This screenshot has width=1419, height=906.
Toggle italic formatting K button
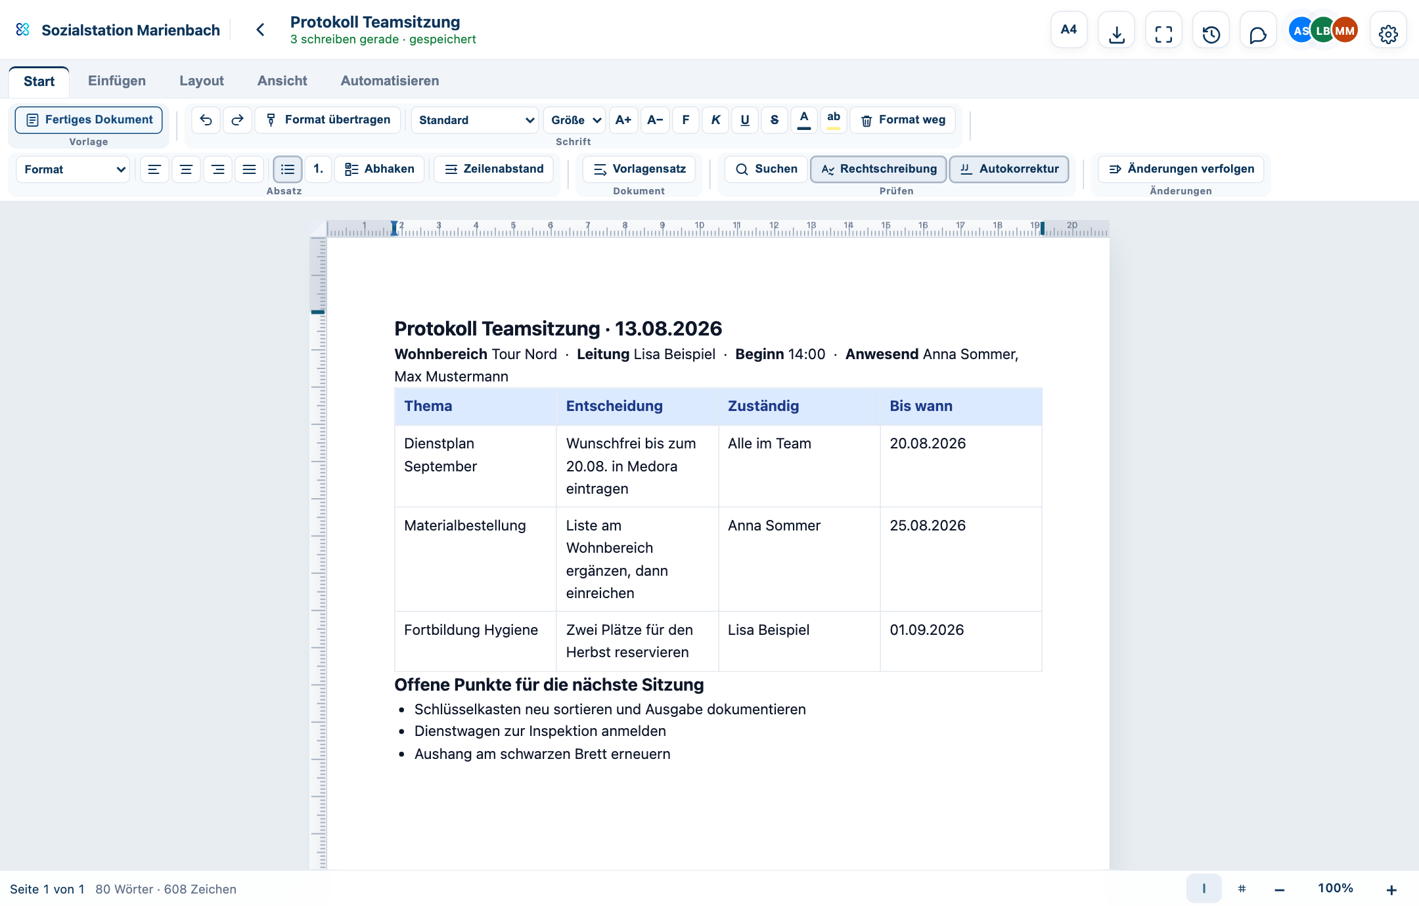[715, 119]
